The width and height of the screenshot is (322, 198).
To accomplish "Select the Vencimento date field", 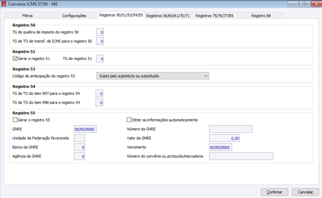I will pyautogui.click(x=221, y=147).
